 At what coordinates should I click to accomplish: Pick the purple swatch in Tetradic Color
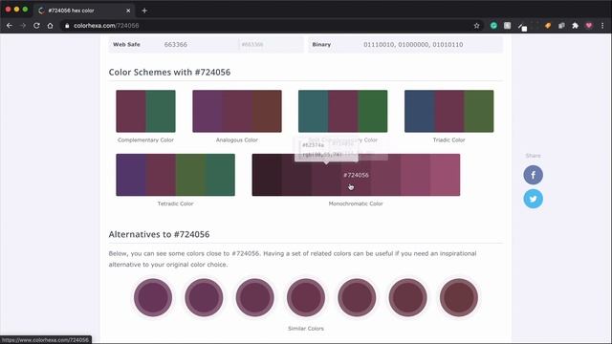click(x=131, y=175)
